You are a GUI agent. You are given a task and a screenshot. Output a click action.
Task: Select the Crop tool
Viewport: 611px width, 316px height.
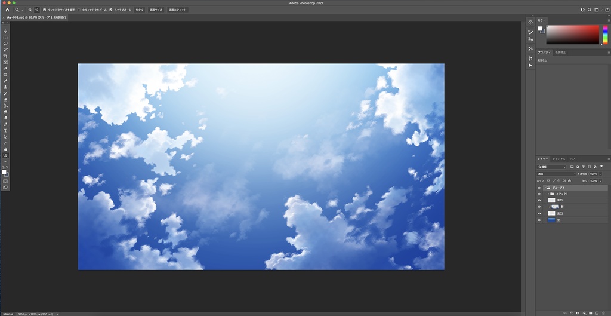[5, 56]
